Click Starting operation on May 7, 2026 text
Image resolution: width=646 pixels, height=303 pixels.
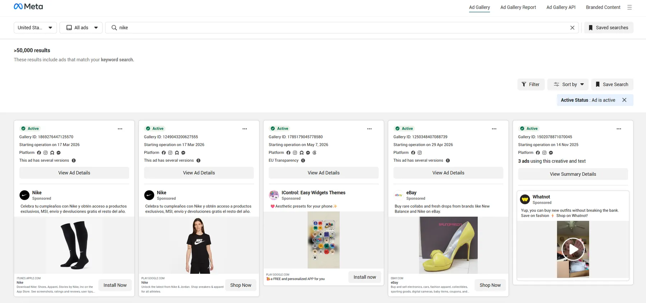coord(298,145)
